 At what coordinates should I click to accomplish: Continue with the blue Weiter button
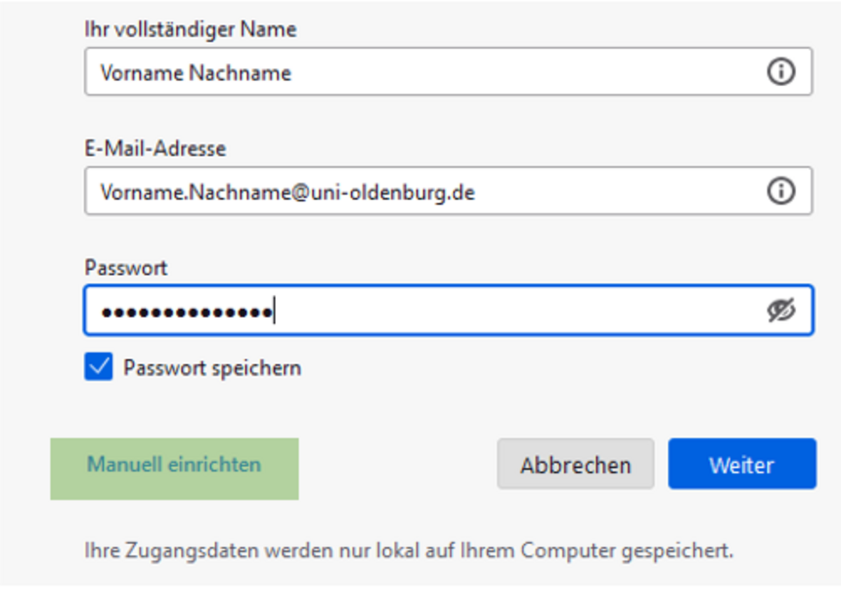coord(741,464)
